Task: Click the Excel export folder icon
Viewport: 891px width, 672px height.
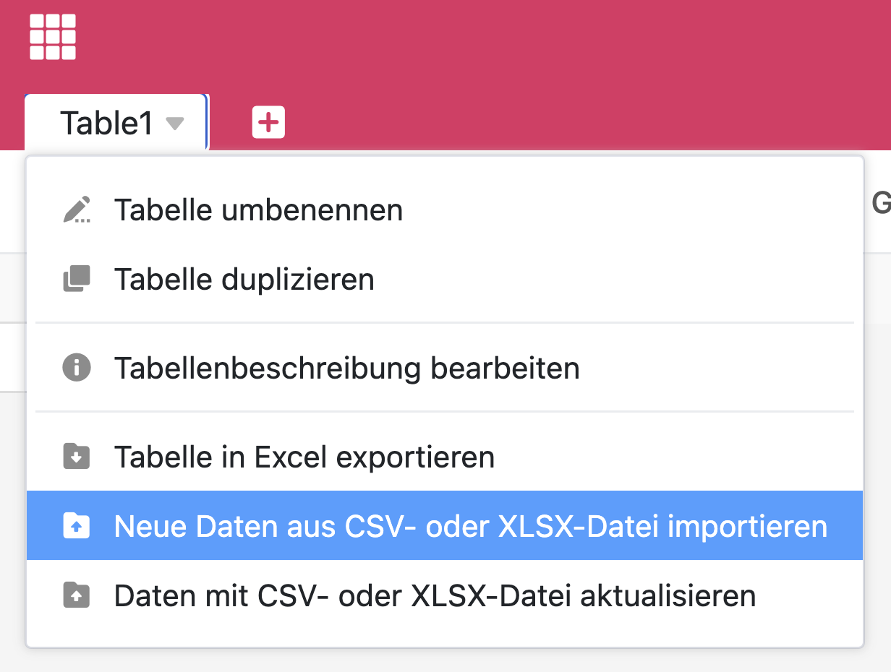Action: (77, 457)
